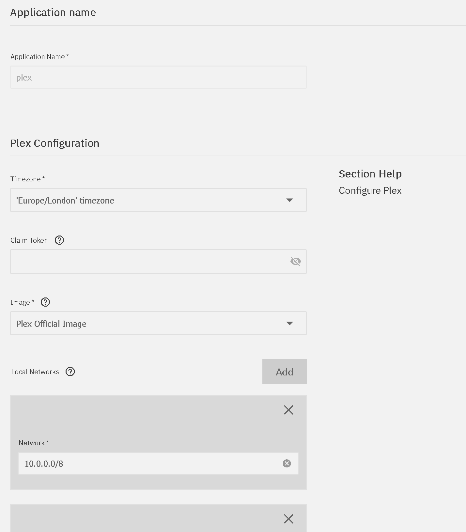This screenshot has height=532, width=466.
Task: Click the Configure Plex help text
Action: tap(370, 190)
